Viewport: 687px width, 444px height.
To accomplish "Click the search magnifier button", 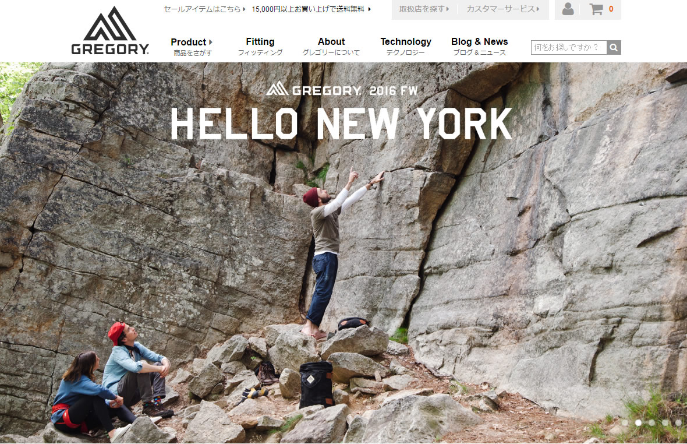I will (614, 48).
